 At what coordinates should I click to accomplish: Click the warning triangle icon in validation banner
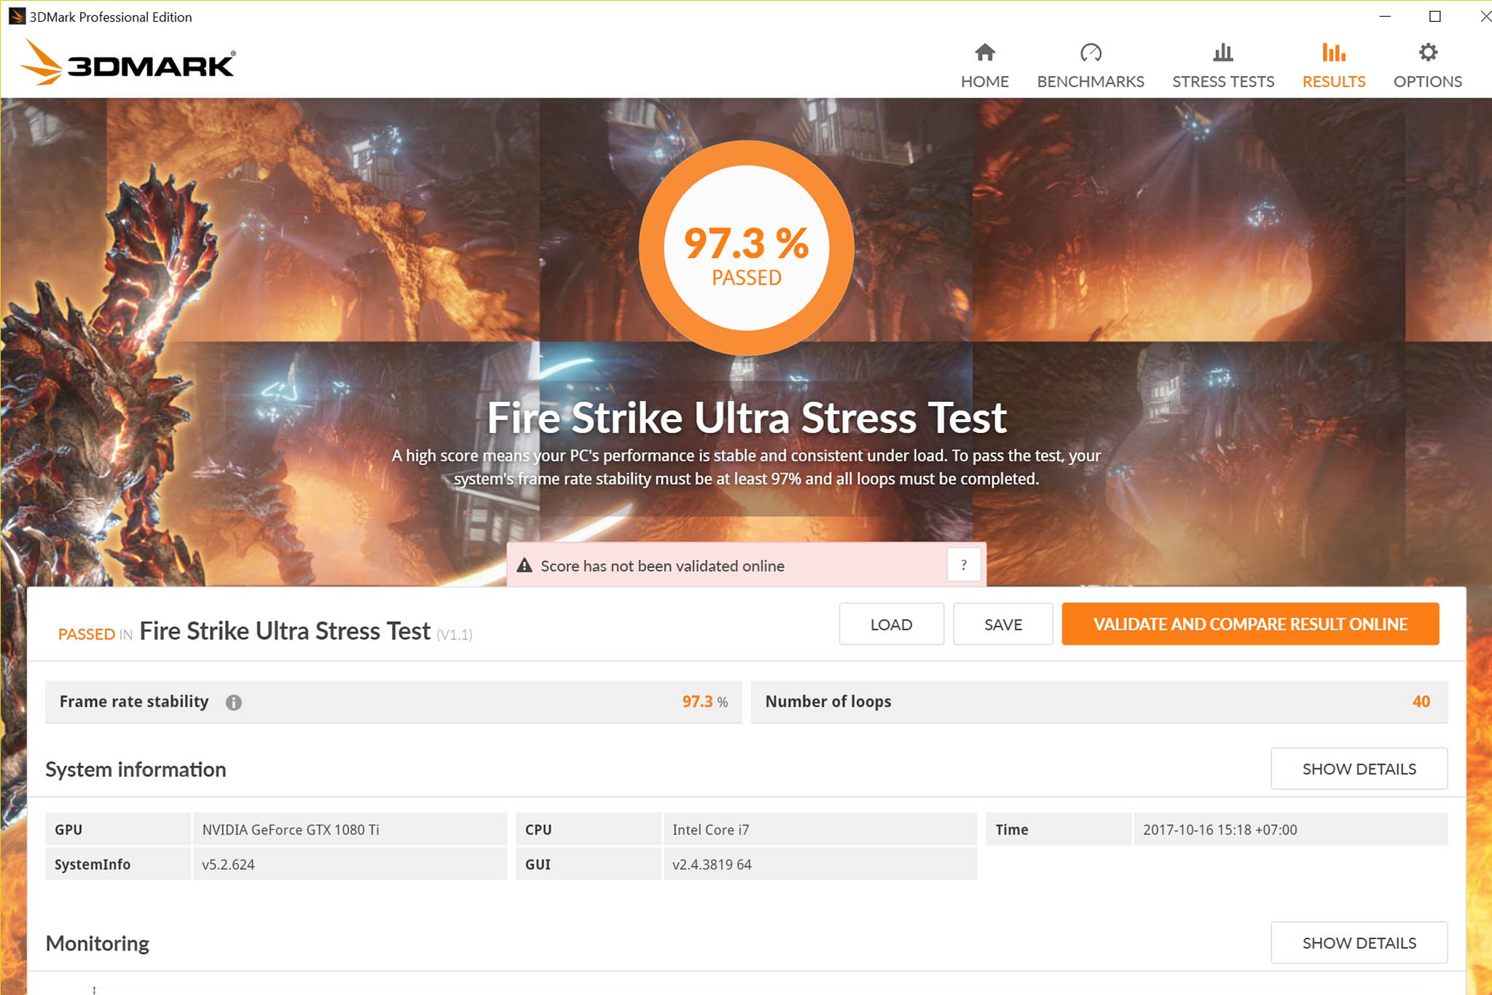pyautogui.click(x=525, y=565)
